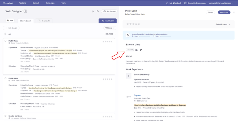This screenshot has height=121, width=238.
Task: Rate the profile one star
Action: pos(128,24)
